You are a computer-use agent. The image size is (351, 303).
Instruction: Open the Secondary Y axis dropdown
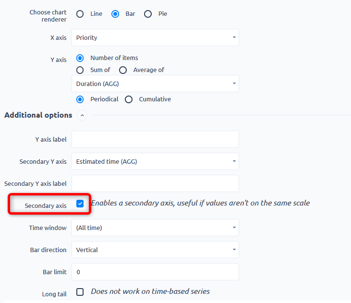tap(155, 161)
